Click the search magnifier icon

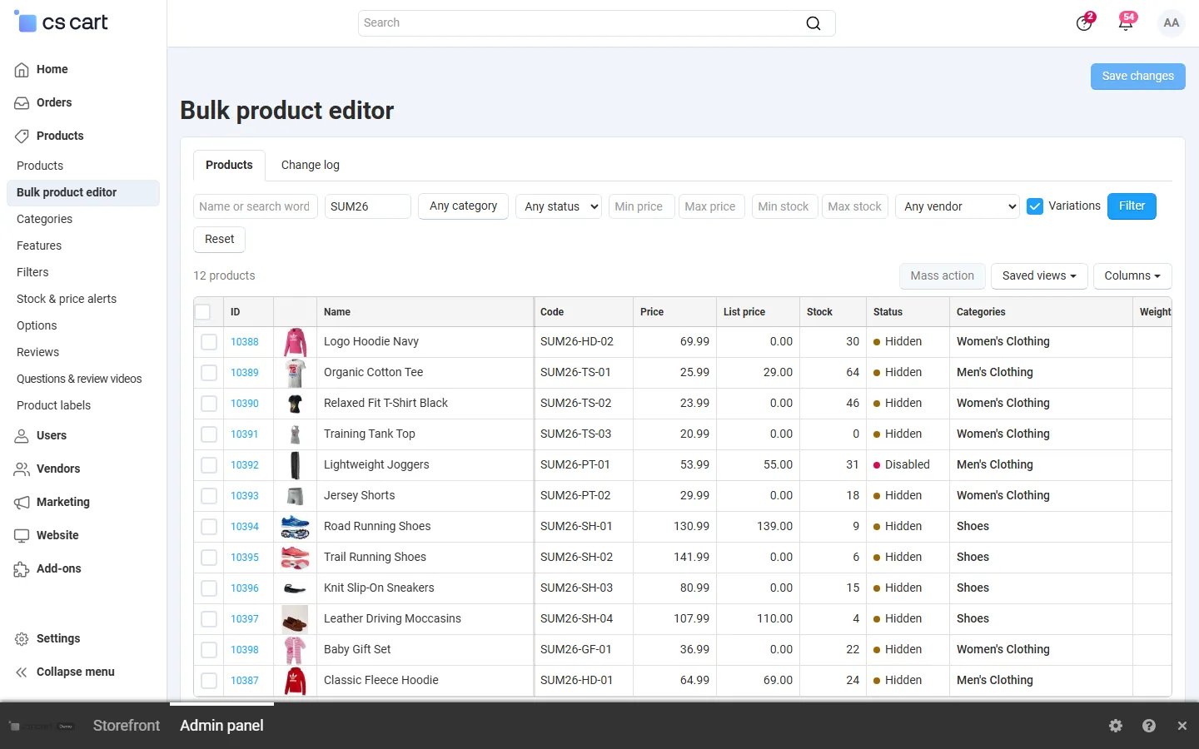[813, 23]
